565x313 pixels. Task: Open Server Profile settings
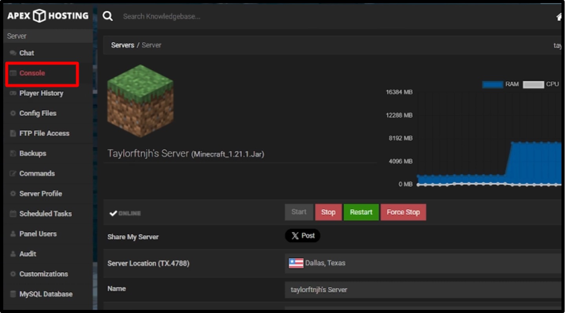pos(40,193)
